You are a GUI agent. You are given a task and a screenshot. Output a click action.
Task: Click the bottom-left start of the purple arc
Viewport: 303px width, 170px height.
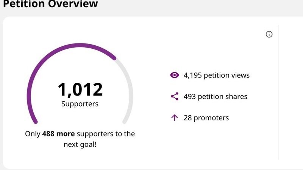coord(35,122)
